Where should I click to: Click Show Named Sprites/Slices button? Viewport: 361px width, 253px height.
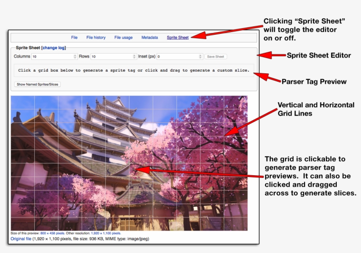[37, 84]
